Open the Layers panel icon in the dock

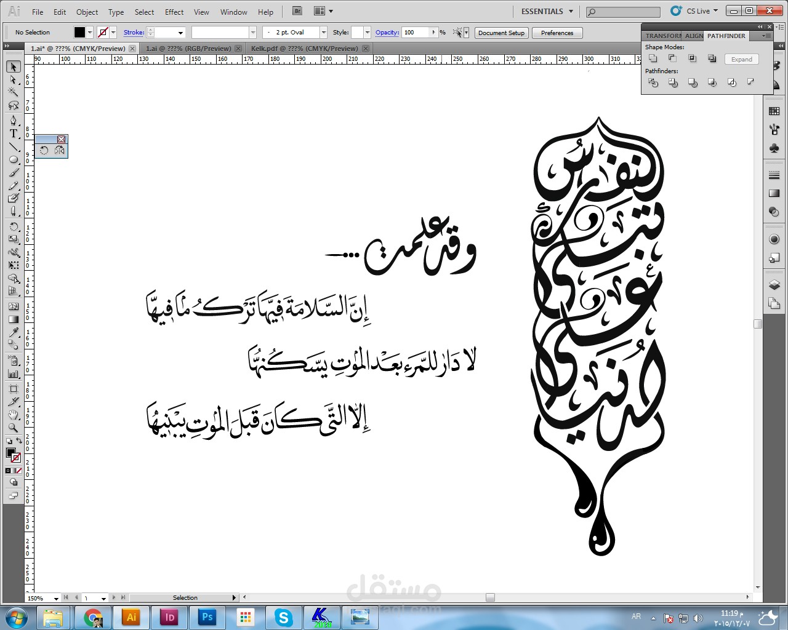pos(774,285)
